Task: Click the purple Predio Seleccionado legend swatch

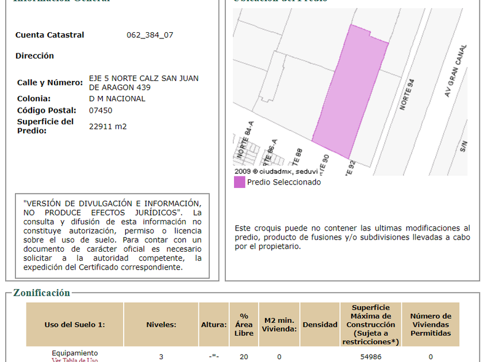Action: click(x=239, y=182)
